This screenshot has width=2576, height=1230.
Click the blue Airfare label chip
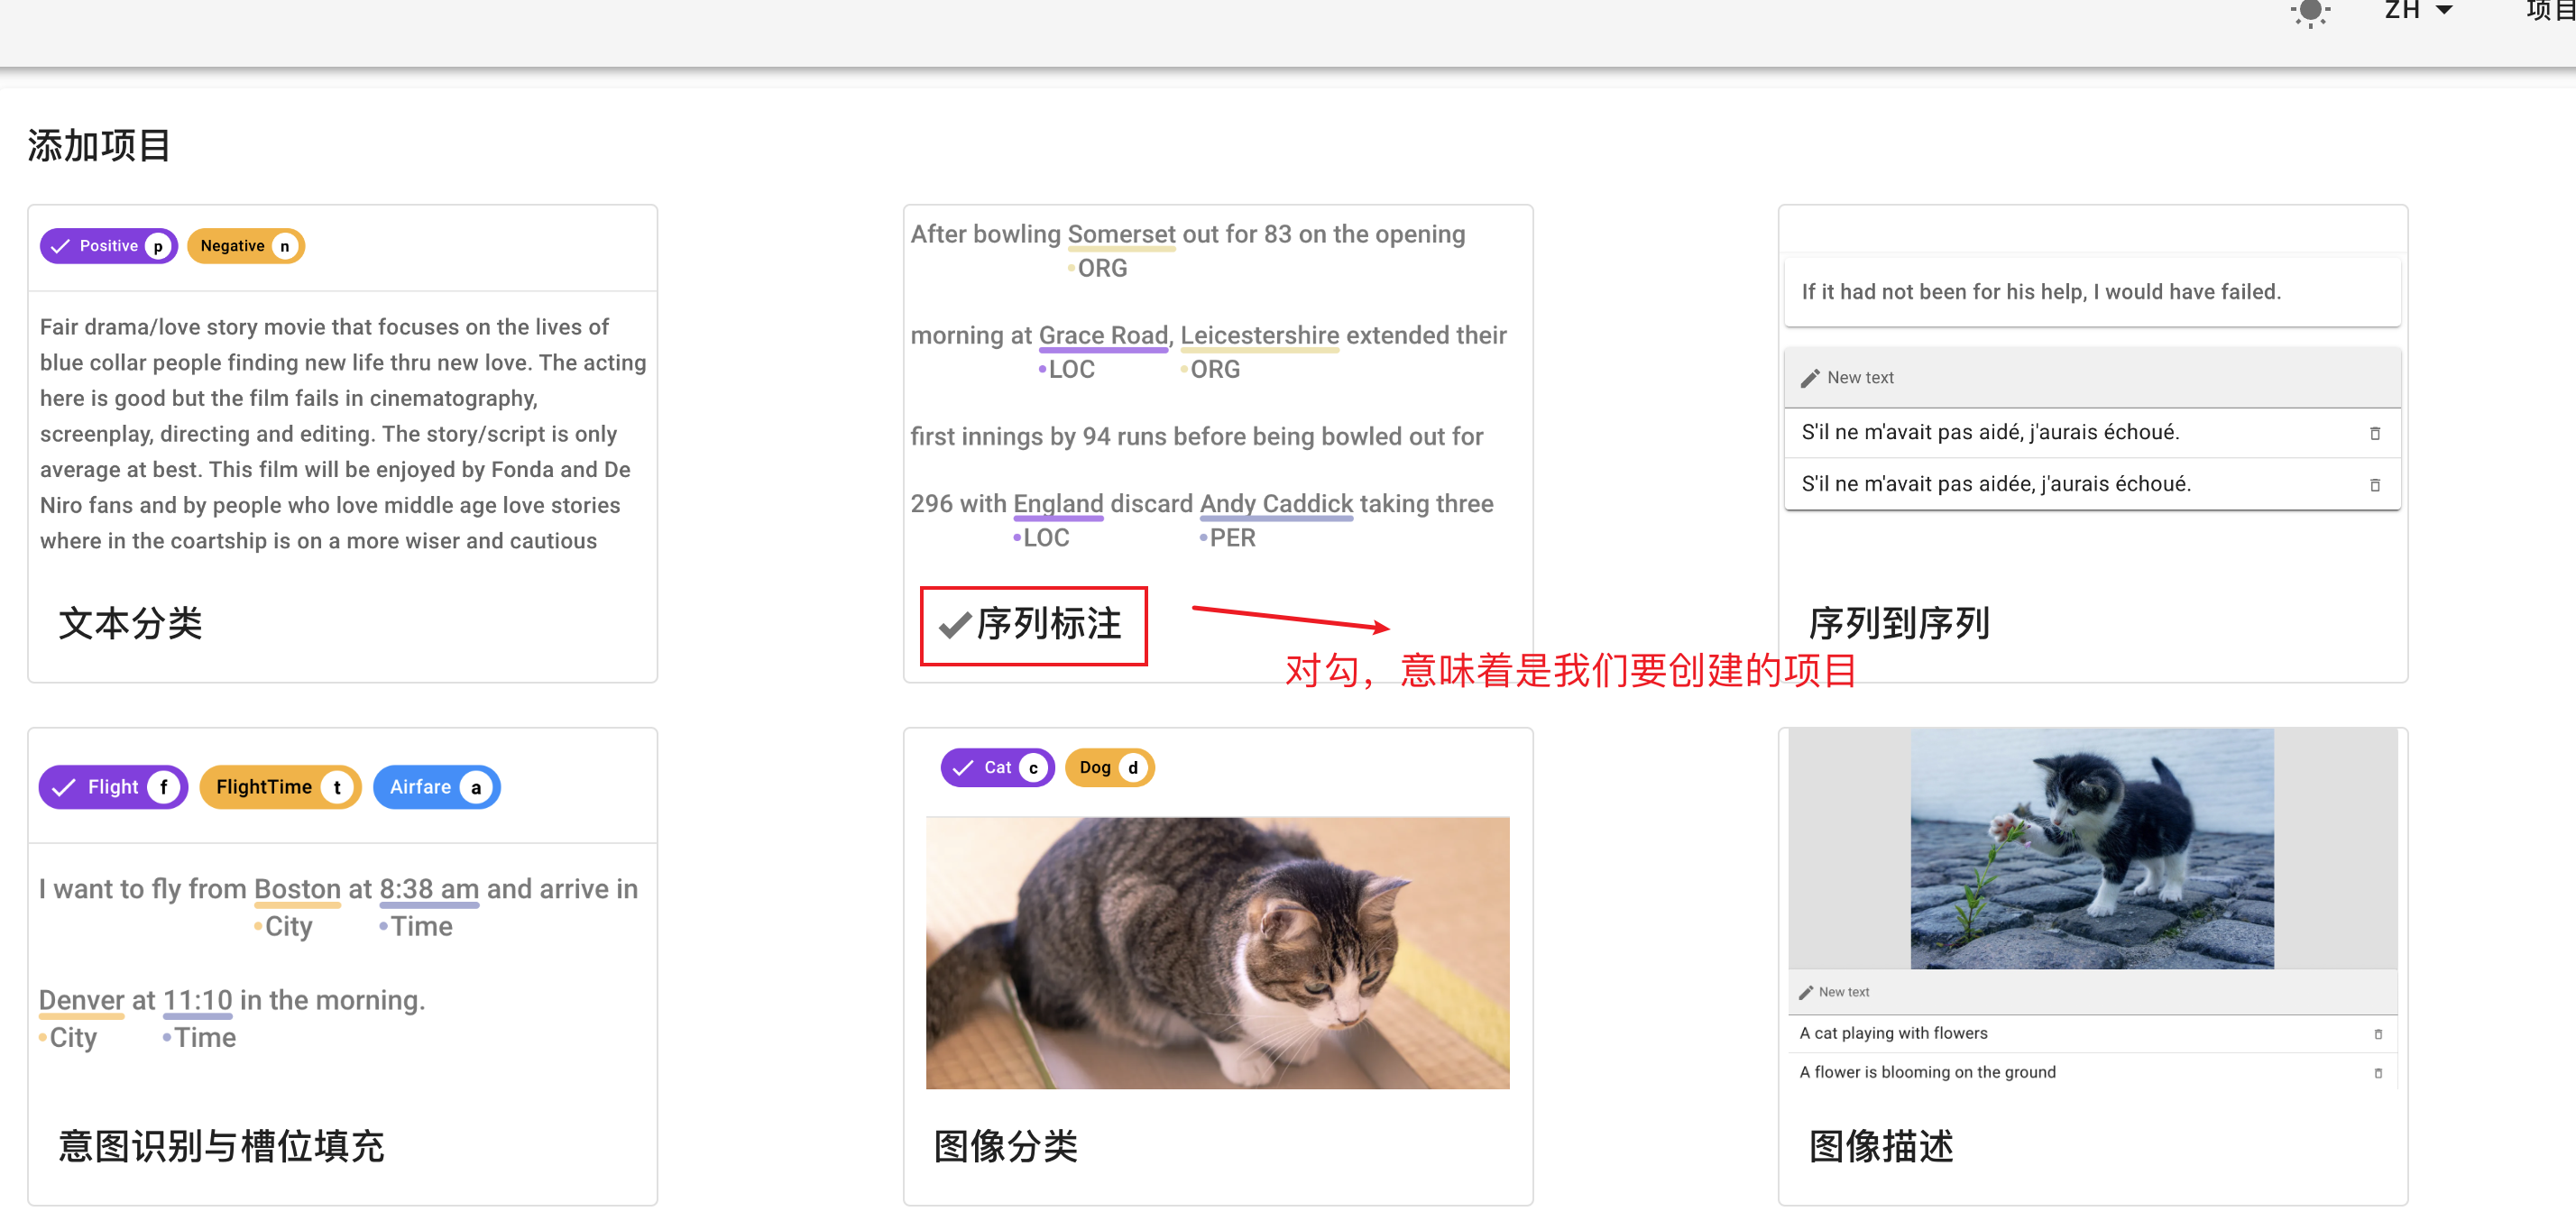(x=436, y=787)
